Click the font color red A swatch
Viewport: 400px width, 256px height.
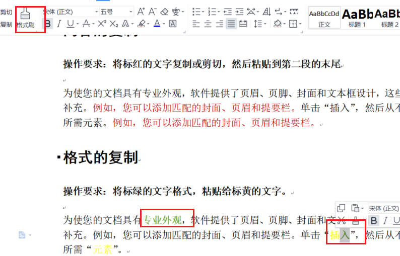157,24
